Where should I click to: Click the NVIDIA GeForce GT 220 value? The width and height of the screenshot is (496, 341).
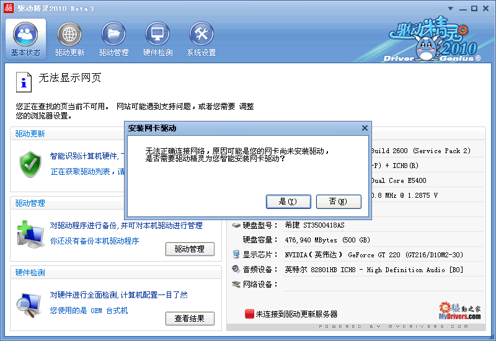(x=374, y=255)
